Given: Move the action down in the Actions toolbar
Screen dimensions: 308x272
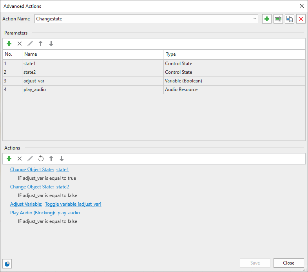Looking at the screenshot, I should pos(62,159).
